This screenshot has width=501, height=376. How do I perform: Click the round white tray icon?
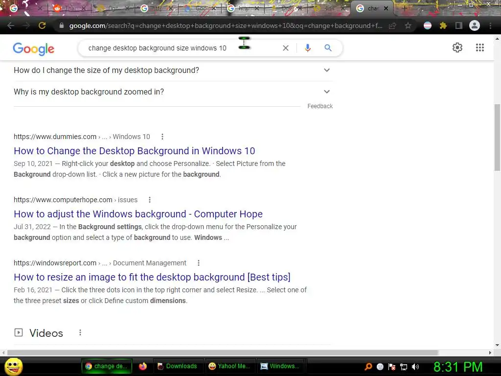(x=380, y=366)
